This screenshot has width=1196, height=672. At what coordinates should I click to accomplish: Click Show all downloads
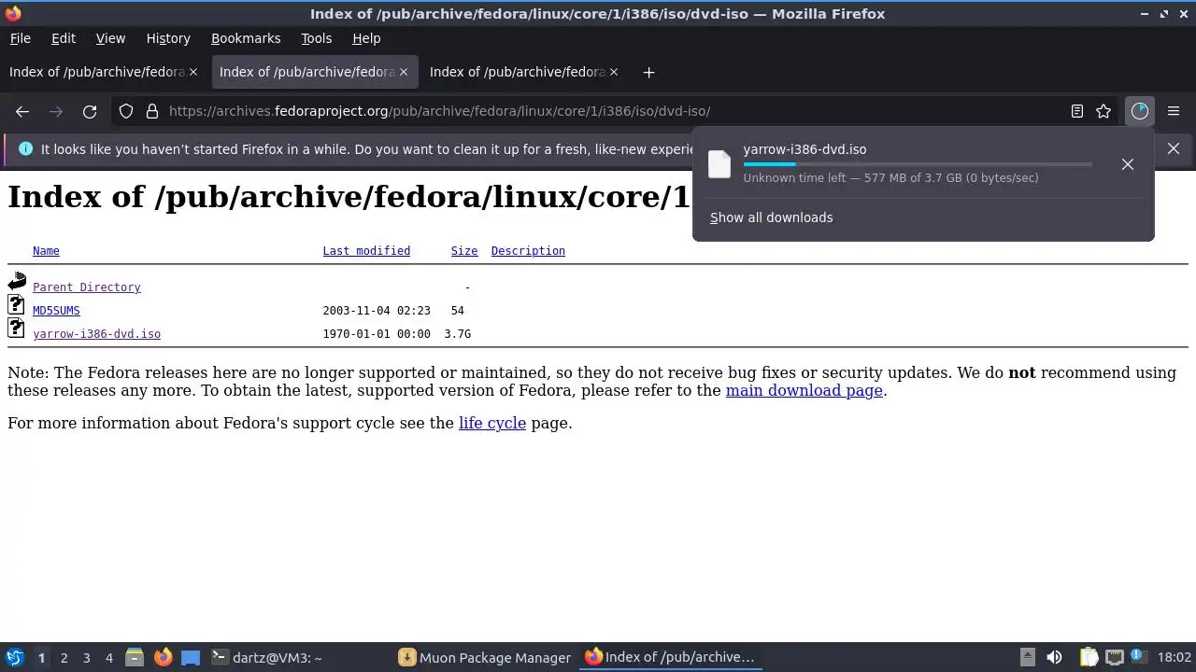coord(772,217)
